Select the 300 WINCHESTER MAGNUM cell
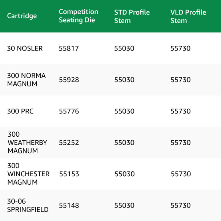 point(28,174)
